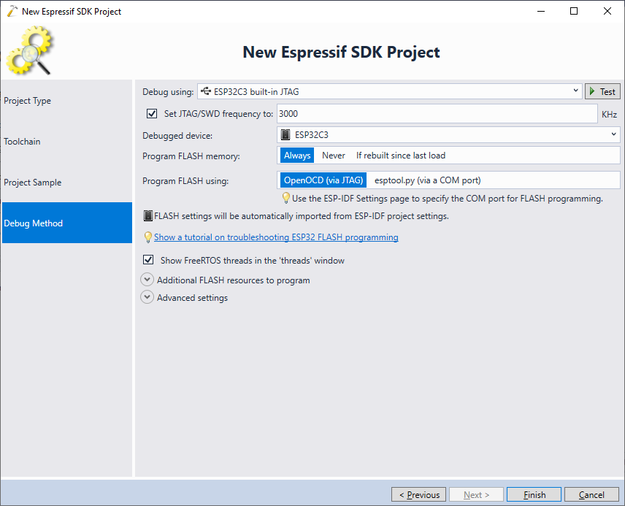Click the New Espressif SDK Project heading

click(x=341, y=52)
